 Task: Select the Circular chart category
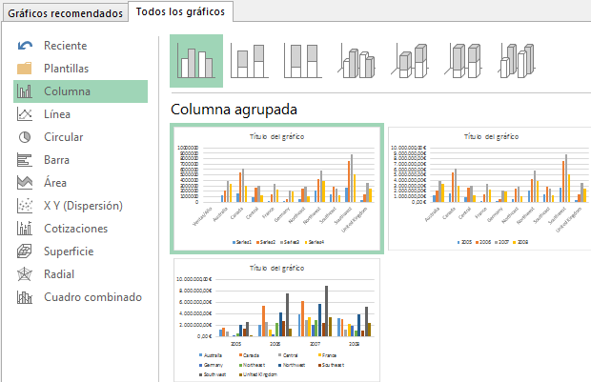[63, 137]
